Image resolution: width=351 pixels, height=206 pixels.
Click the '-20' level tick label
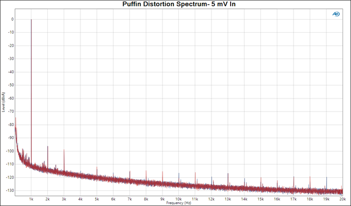point(11,46)
